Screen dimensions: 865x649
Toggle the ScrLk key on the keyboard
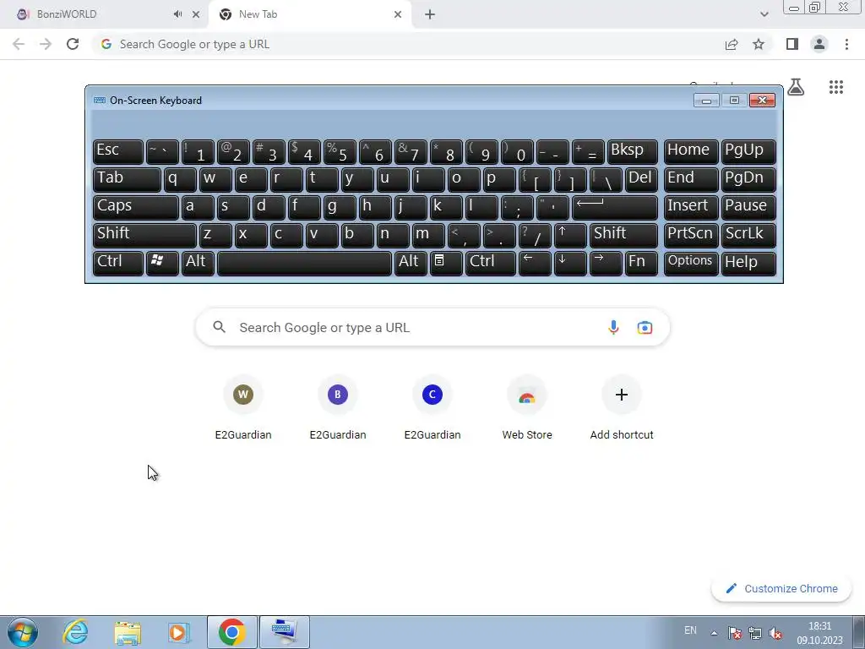click(x=748, y=235)
